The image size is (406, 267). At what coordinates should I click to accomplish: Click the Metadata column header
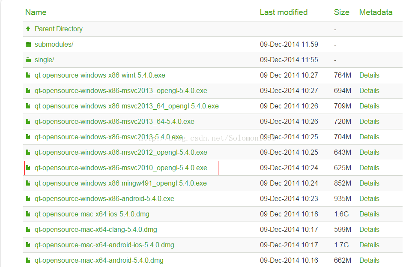tap(376, 12)
